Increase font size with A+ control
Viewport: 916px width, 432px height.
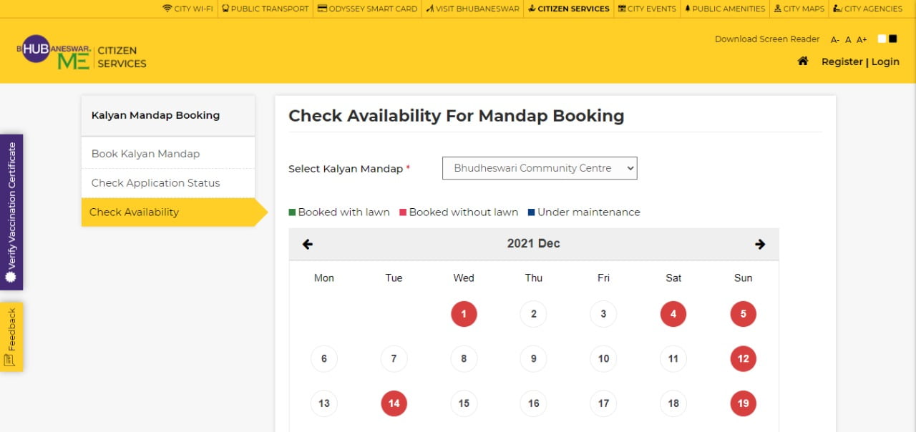(862, 40)
